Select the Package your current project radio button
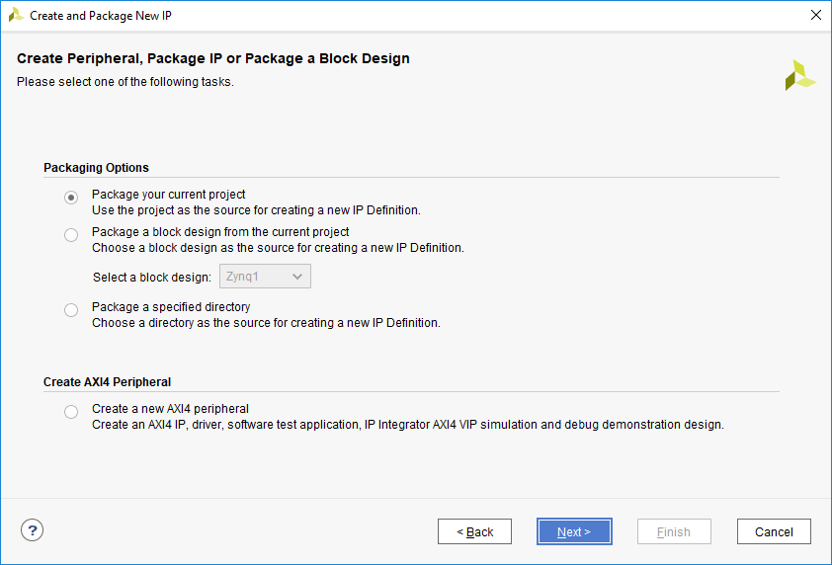This screenshot has width=832, height=565. (x=71, y=198)
